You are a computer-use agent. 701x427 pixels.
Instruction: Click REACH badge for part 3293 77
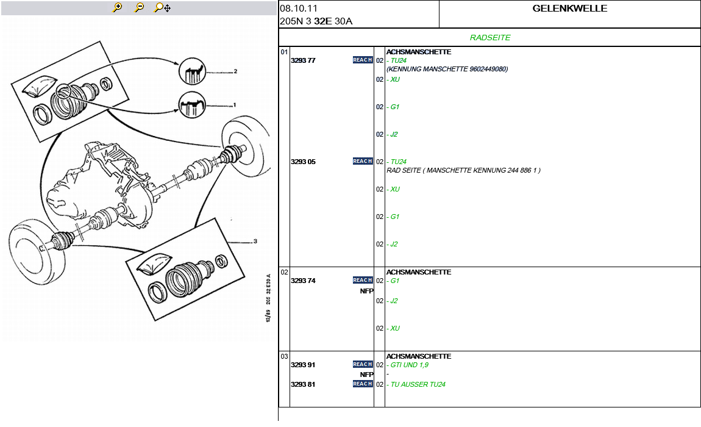pos(363,60)
